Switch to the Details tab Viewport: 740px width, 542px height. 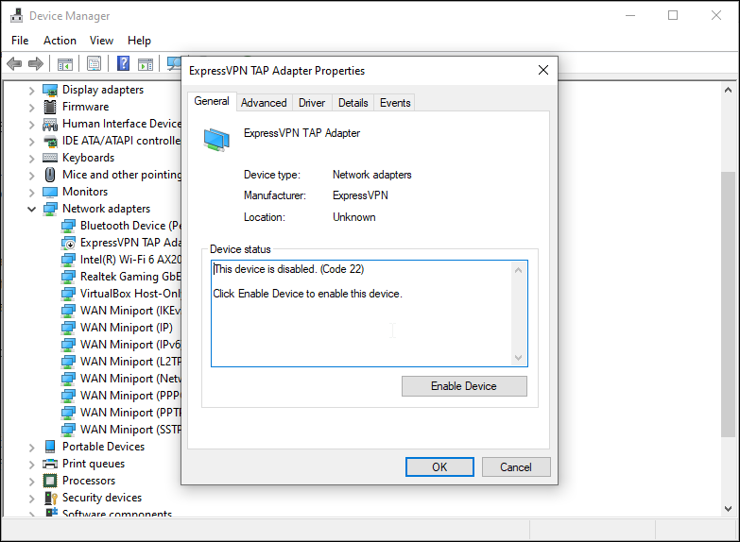click(x=353, y=103)
